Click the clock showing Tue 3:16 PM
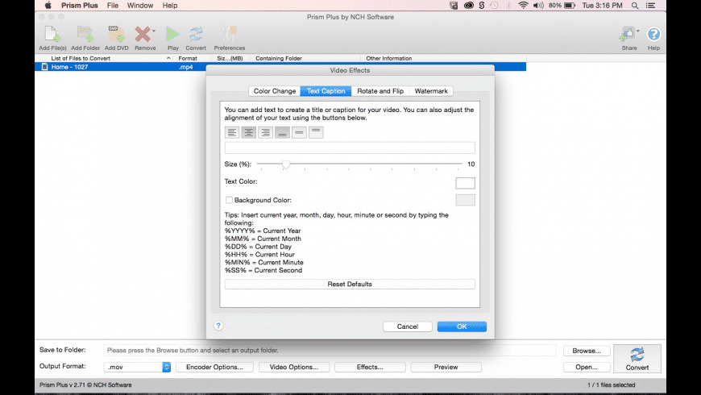The width and height of the screenshot is (701, 395). (x=602, y=6)
